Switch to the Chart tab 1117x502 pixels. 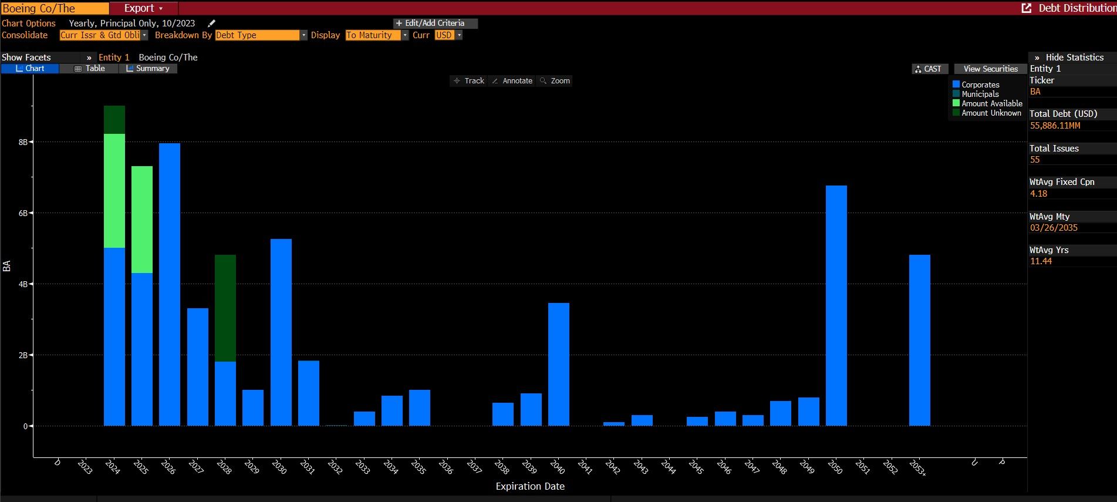coord(30,69)
